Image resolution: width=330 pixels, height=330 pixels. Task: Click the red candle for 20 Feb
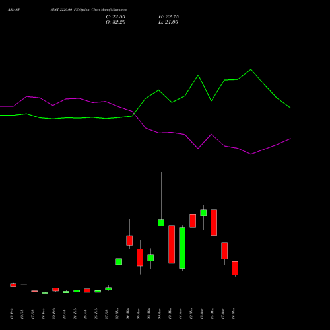click(x=55, y=290)
